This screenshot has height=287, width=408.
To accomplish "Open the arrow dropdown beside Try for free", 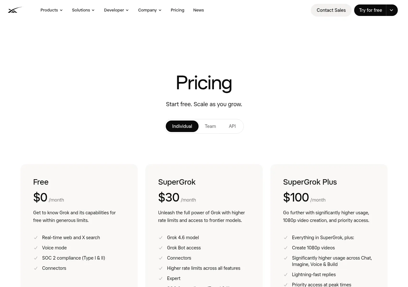I will (x=392, y=10).
